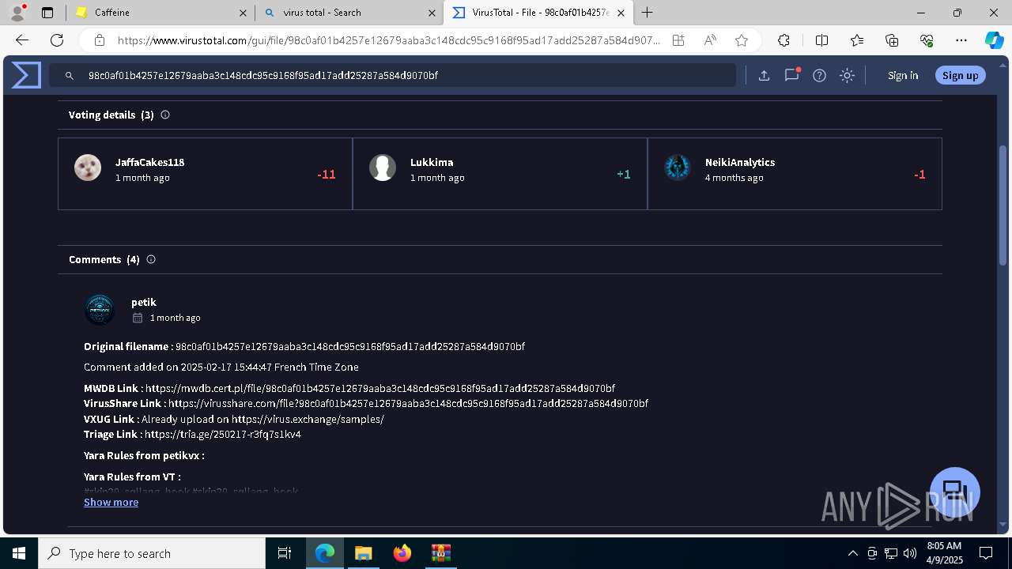Close the virus total Search tab

(432, 13)
